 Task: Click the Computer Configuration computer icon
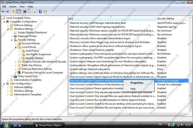8,22
